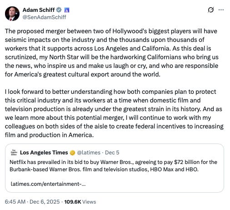Click the affiliation badge beside Adam Schiff

click(67, 10)
